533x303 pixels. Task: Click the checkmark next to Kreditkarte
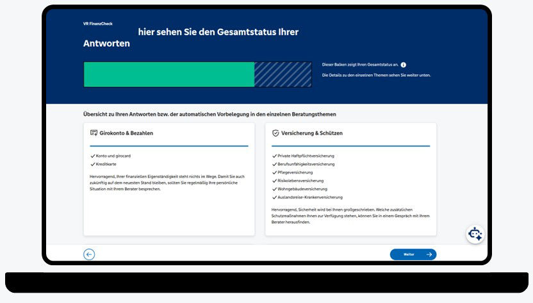[x=92, y=164]
